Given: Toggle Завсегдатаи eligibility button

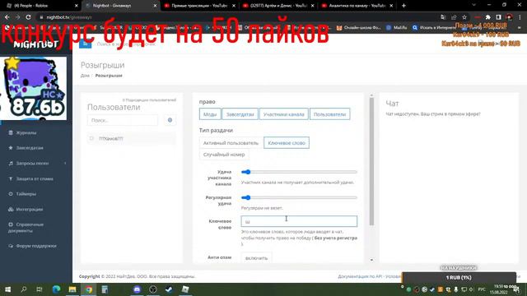Looking at the screenshot, I should (x=240, y=114).
